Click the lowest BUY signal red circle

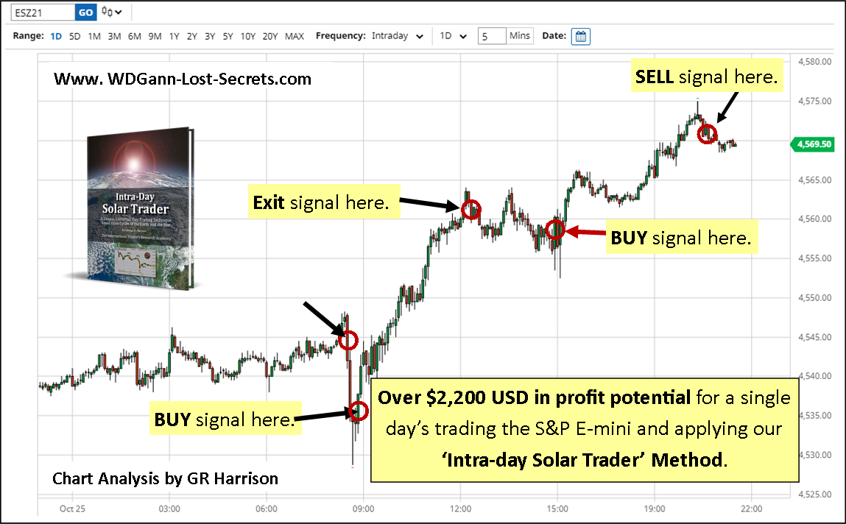[358, 411]
